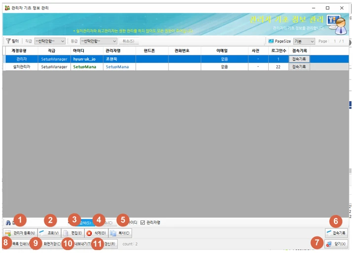This screenshot has height=253, width=353.
Task: Select the 설치관리자 account type cell
Action: (x=22, y=67)
